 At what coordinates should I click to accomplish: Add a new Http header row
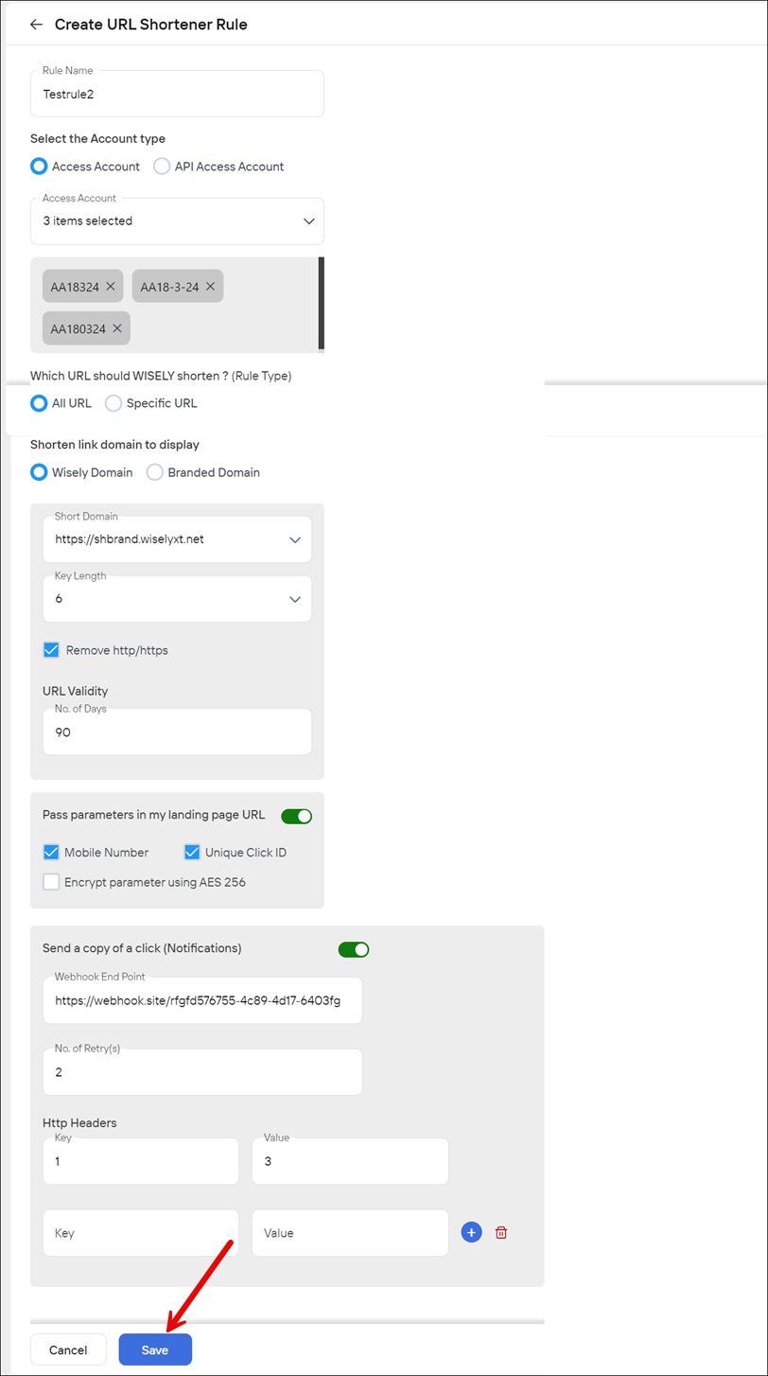coord(472,1232)
